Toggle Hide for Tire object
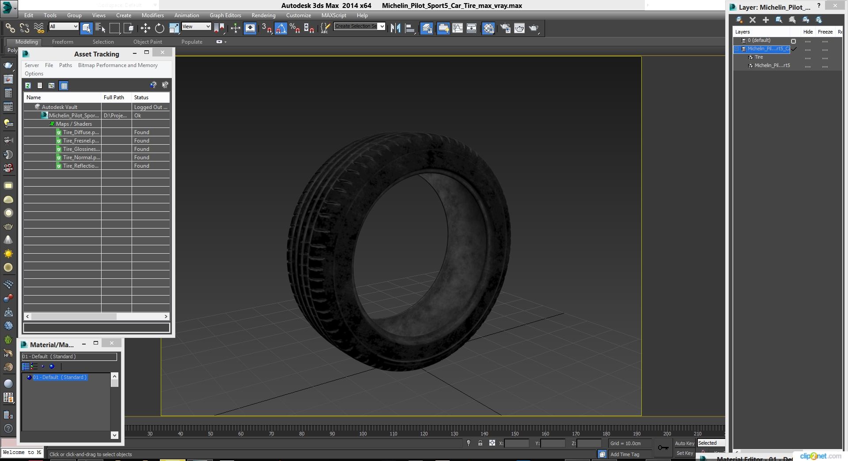 click(x=808, y=58)
